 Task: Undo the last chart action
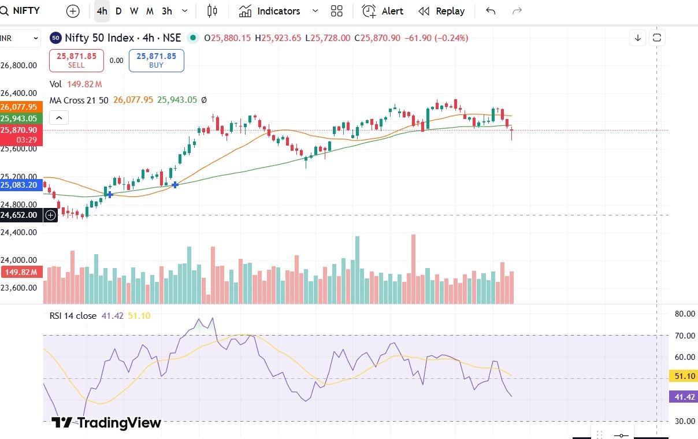point(491,11)
